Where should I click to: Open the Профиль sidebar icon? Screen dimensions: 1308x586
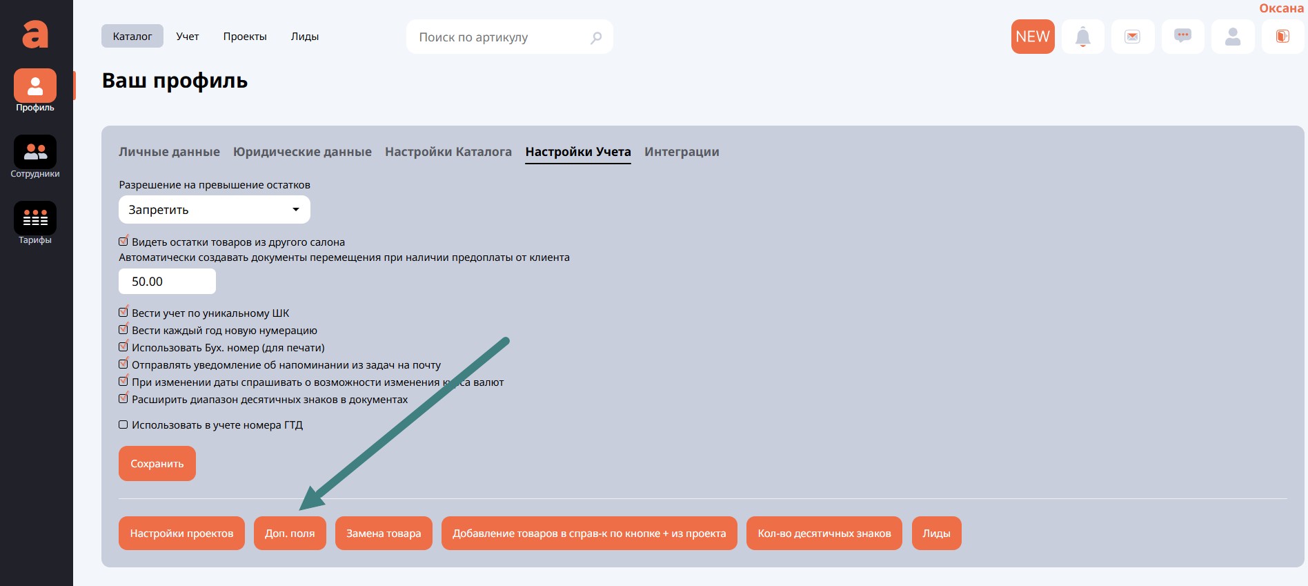click(x=35, y=86)
